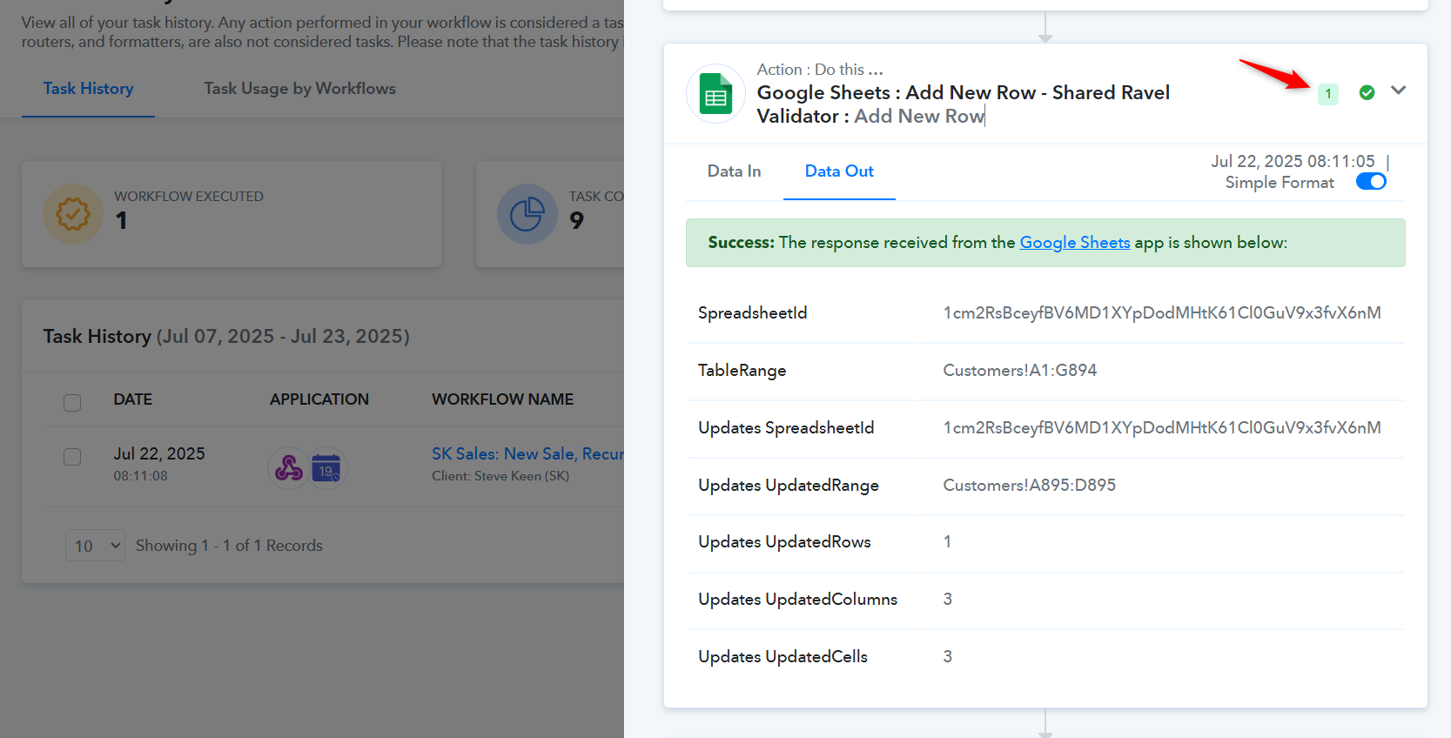Click the green success checkmark icon
The height and width of the screenshot is (738, 1451).
tap(1367, 92)
